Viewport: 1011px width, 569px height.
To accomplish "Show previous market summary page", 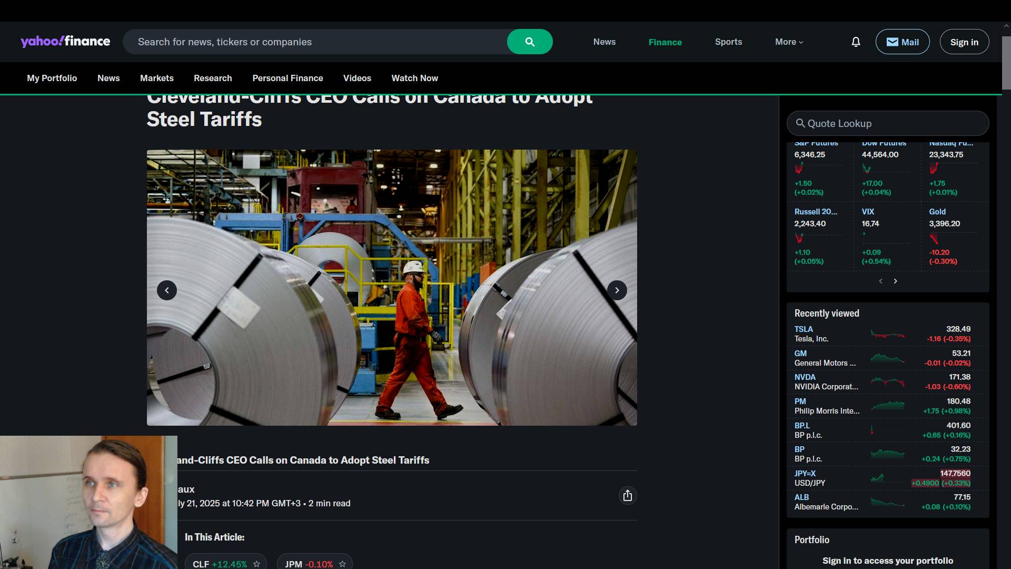I will point(880,281).
